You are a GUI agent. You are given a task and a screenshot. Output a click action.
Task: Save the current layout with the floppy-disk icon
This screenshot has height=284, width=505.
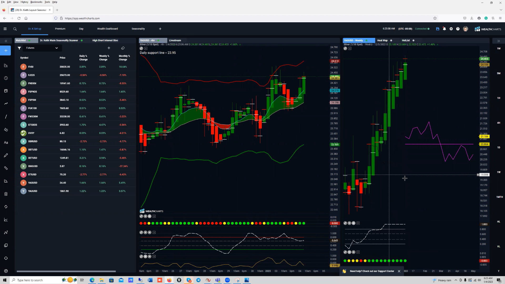(x=438, y=29)
